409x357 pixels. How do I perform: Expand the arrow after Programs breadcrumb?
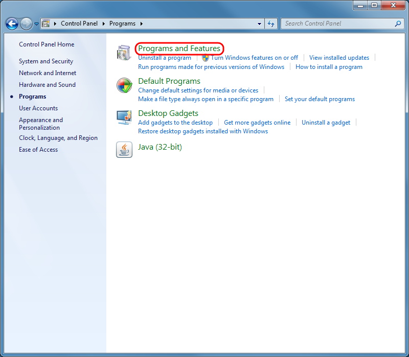[x=142, y=23]
